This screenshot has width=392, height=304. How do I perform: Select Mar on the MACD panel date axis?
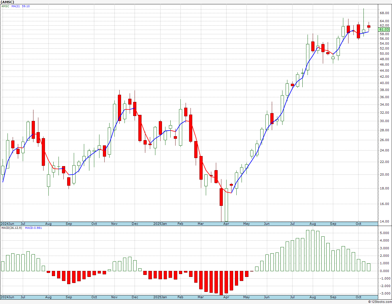coord(201,297)
